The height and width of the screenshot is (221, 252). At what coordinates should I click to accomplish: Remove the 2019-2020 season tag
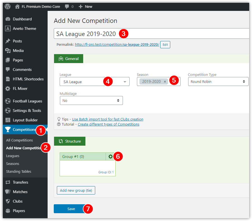(165, 82)
